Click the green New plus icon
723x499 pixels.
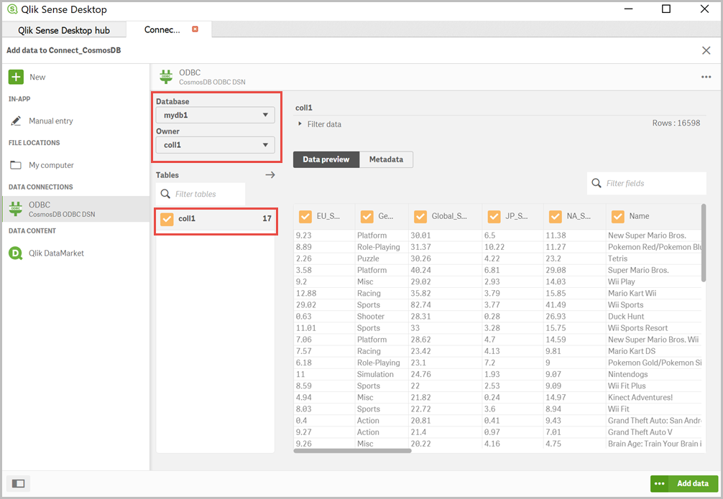coord(16,77)
